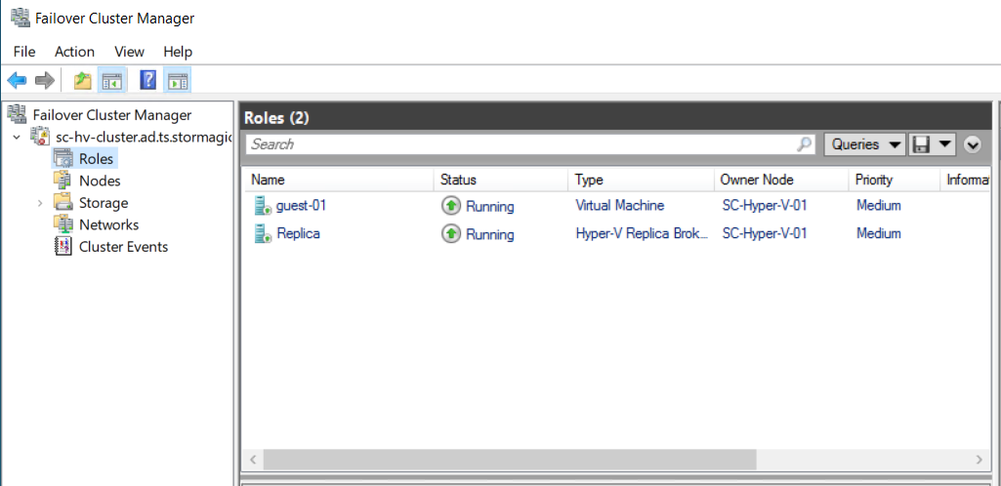The width and height of the screenshot is (1001, 486).
Task: Select Networks in the console tree
Action: pos(108,225)
